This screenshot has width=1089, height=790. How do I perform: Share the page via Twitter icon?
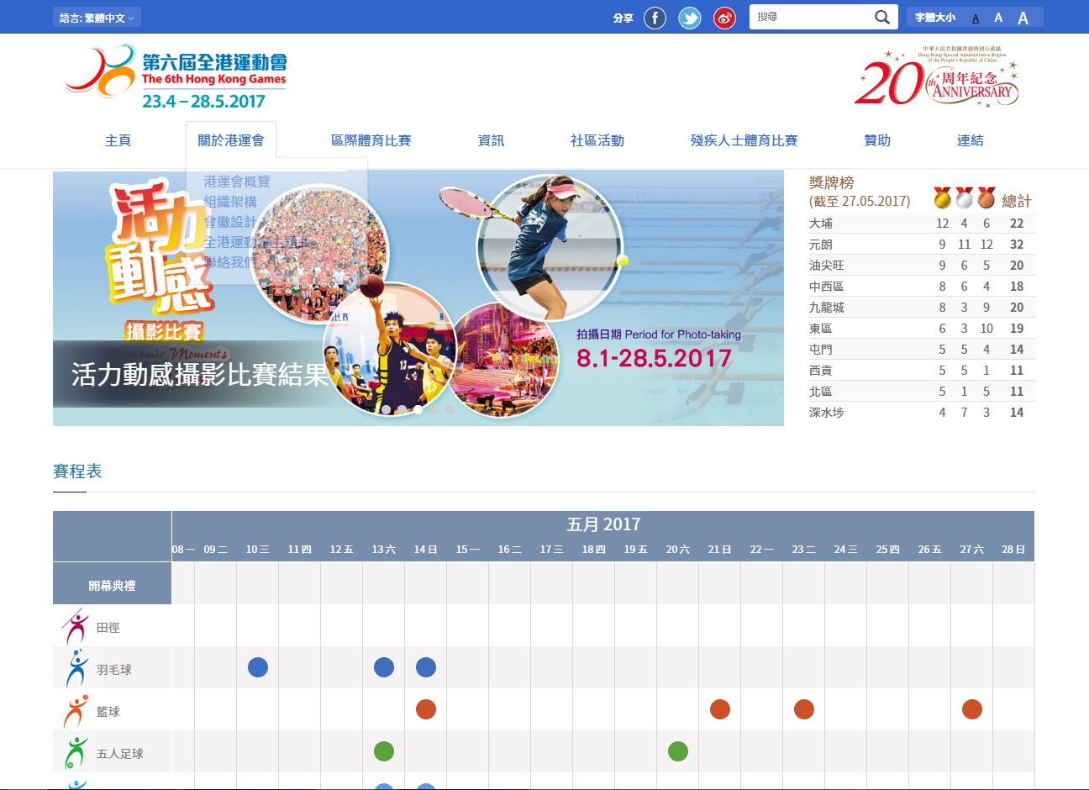[690, 18]
